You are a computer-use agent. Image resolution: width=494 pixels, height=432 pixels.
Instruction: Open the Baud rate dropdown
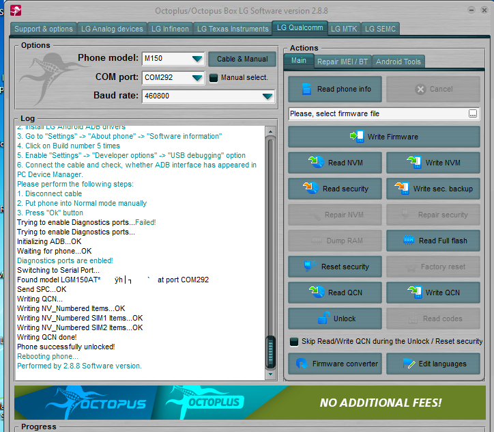[267, 96]
